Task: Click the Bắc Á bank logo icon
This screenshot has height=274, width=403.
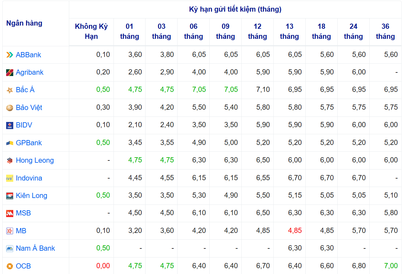Action: point(10,90)
